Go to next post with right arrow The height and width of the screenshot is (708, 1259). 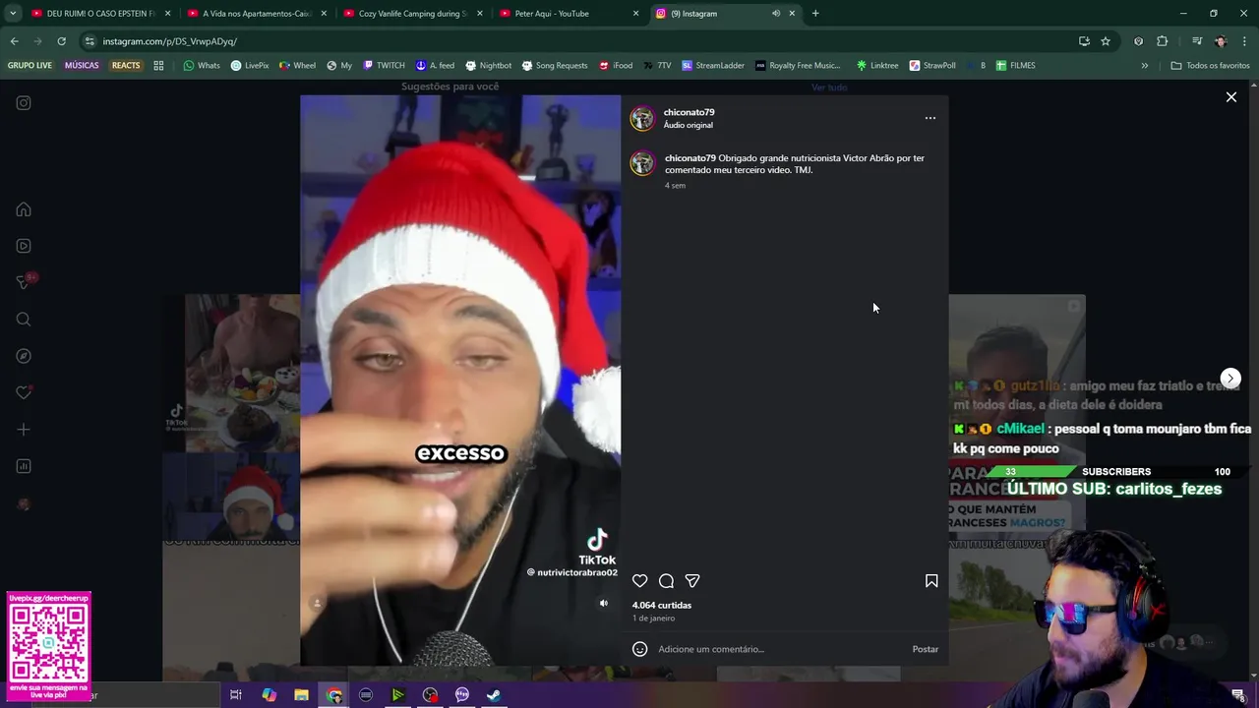pyautogui.click(x=1230, y=379)
